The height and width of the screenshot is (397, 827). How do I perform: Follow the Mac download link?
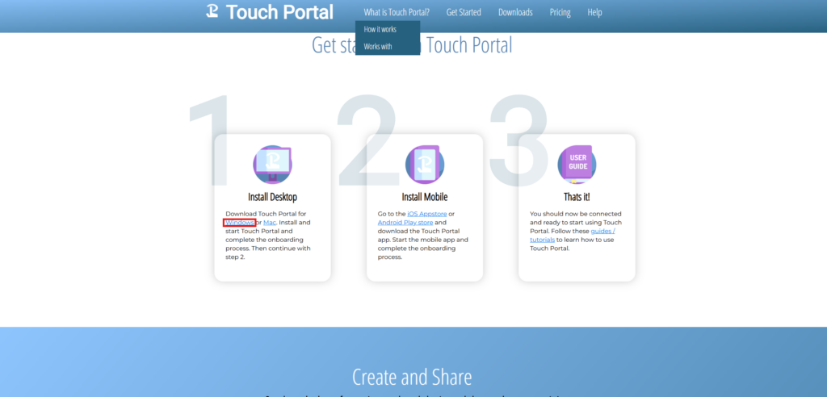tap(270, 222)
